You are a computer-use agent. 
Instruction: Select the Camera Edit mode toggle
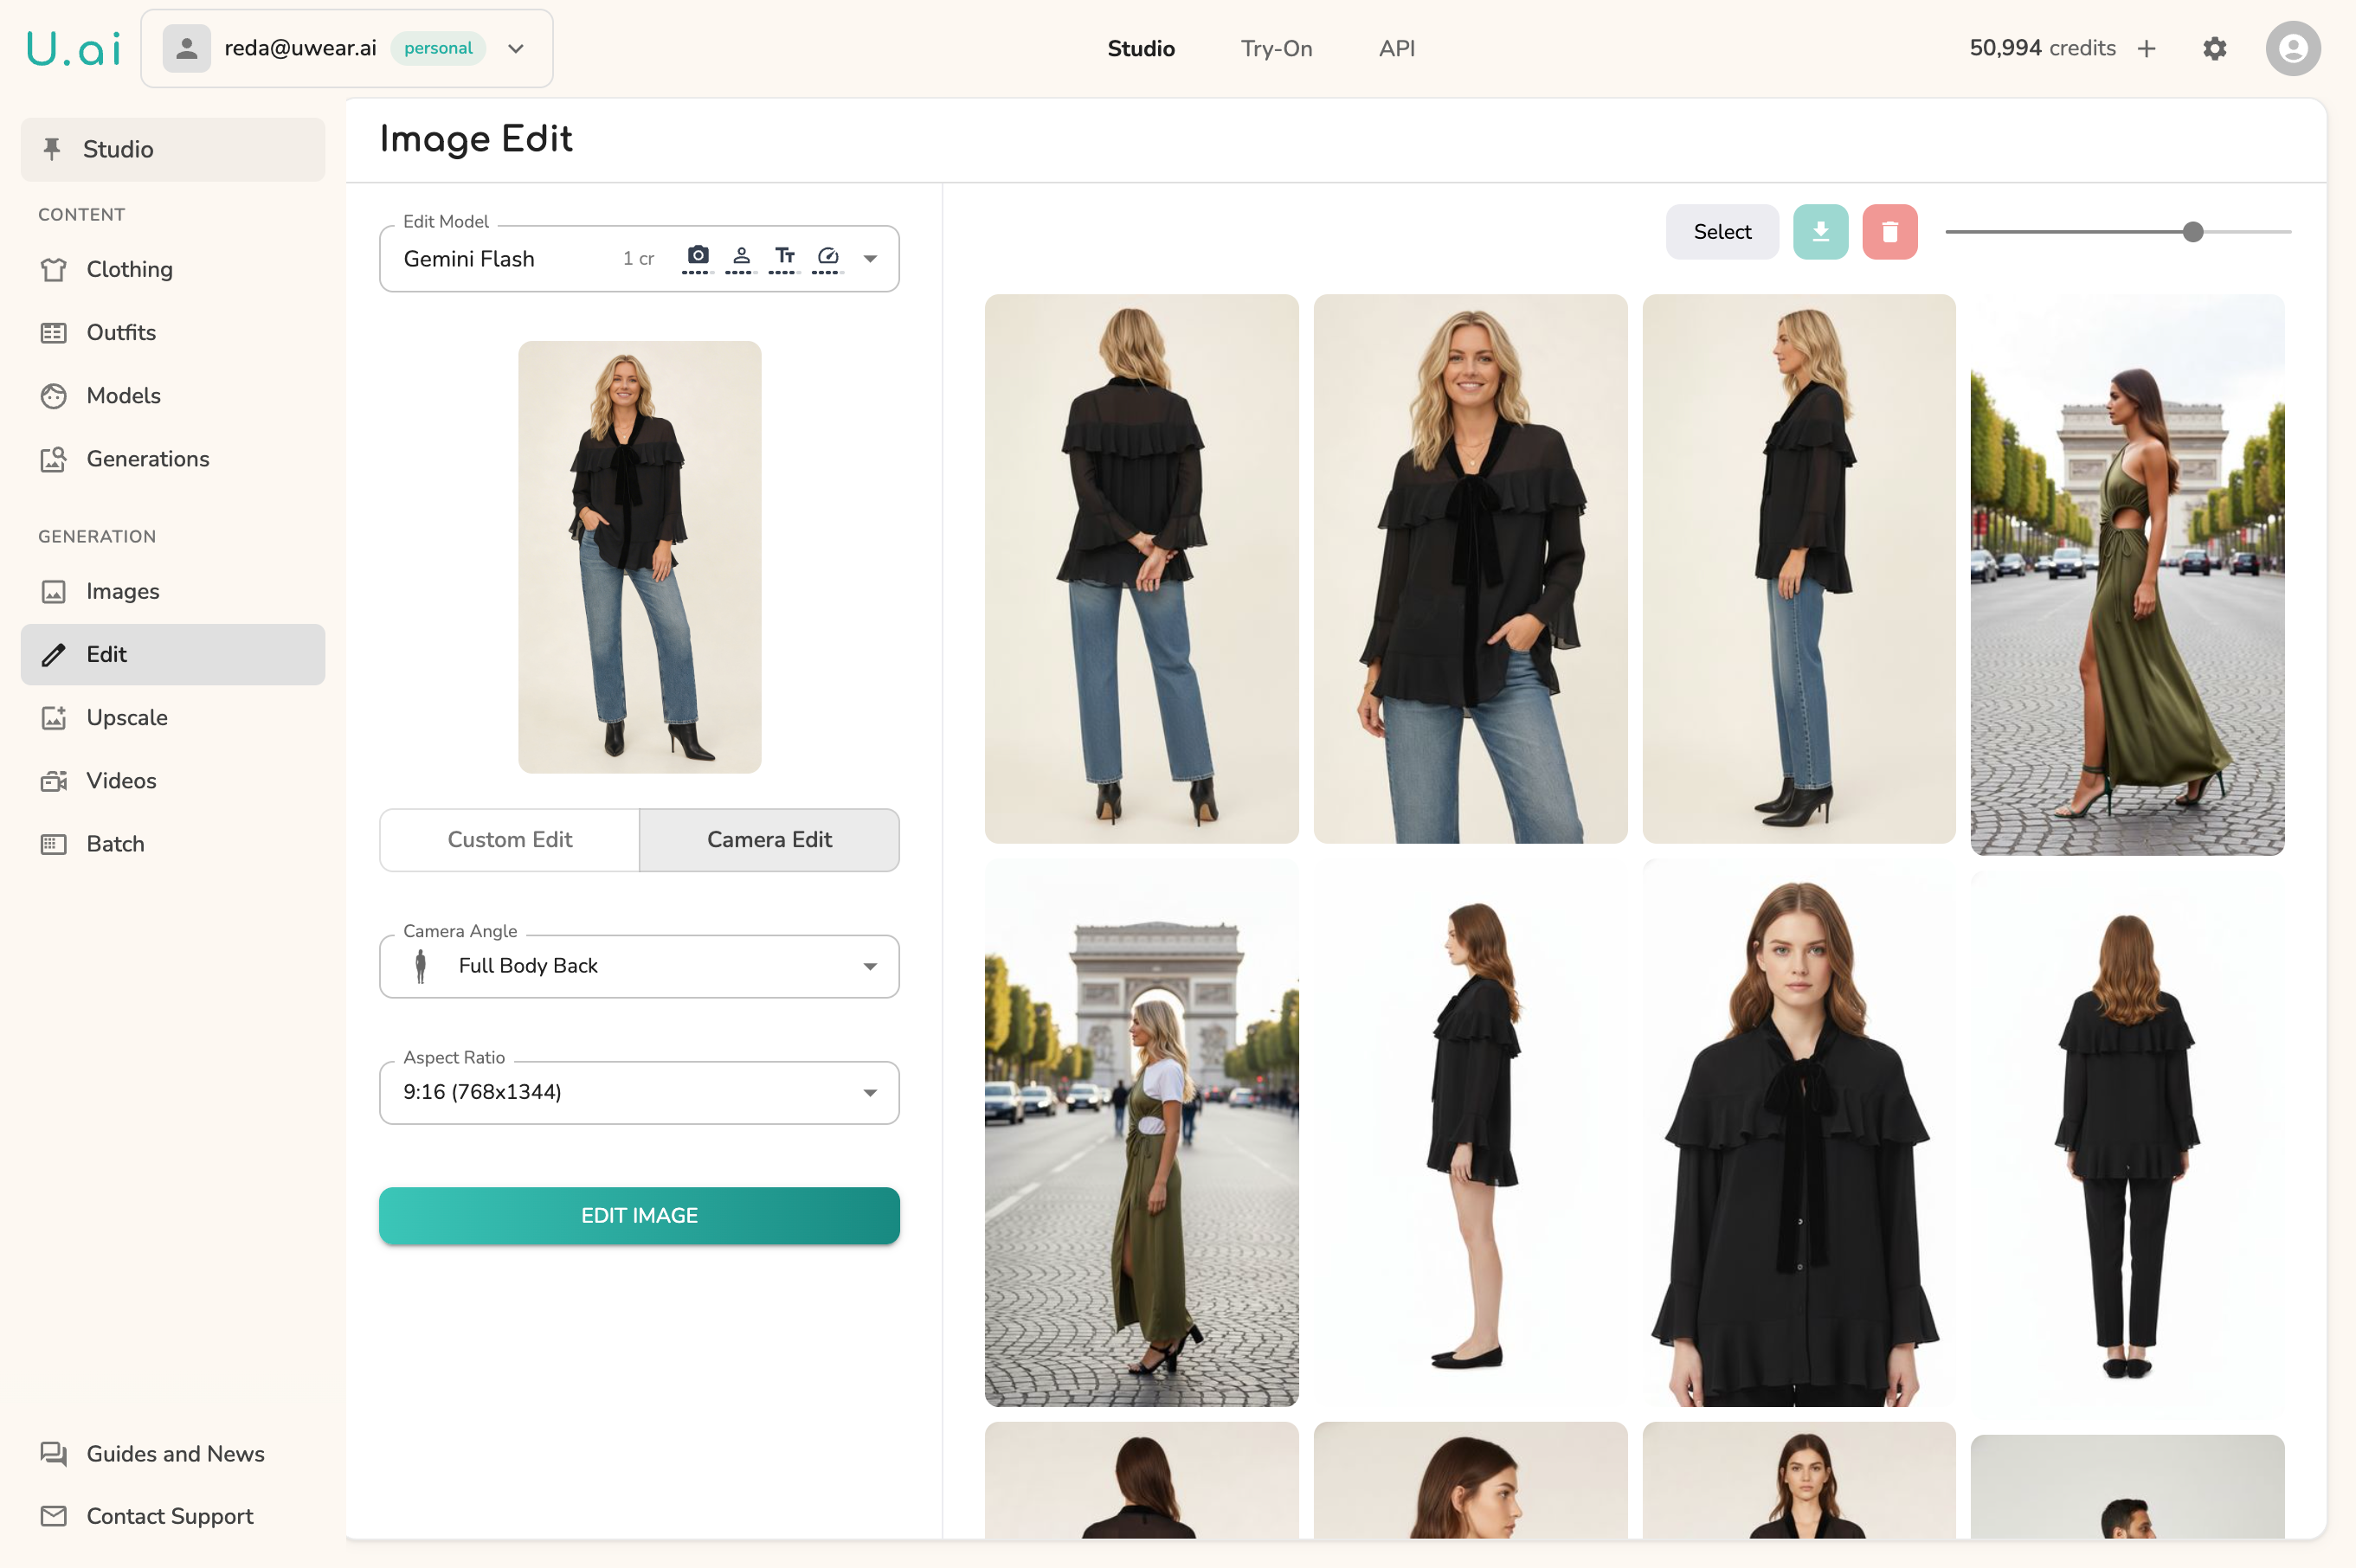click(x=769, y=839)
